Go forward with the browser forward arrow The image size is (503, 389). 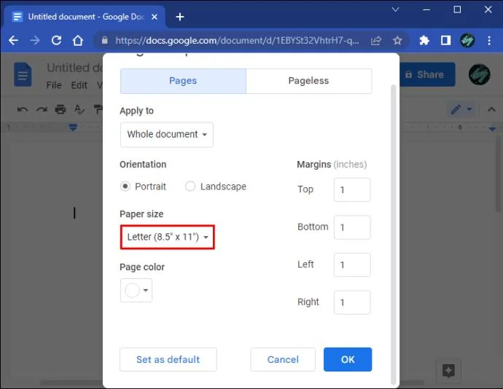click(35, 40)
